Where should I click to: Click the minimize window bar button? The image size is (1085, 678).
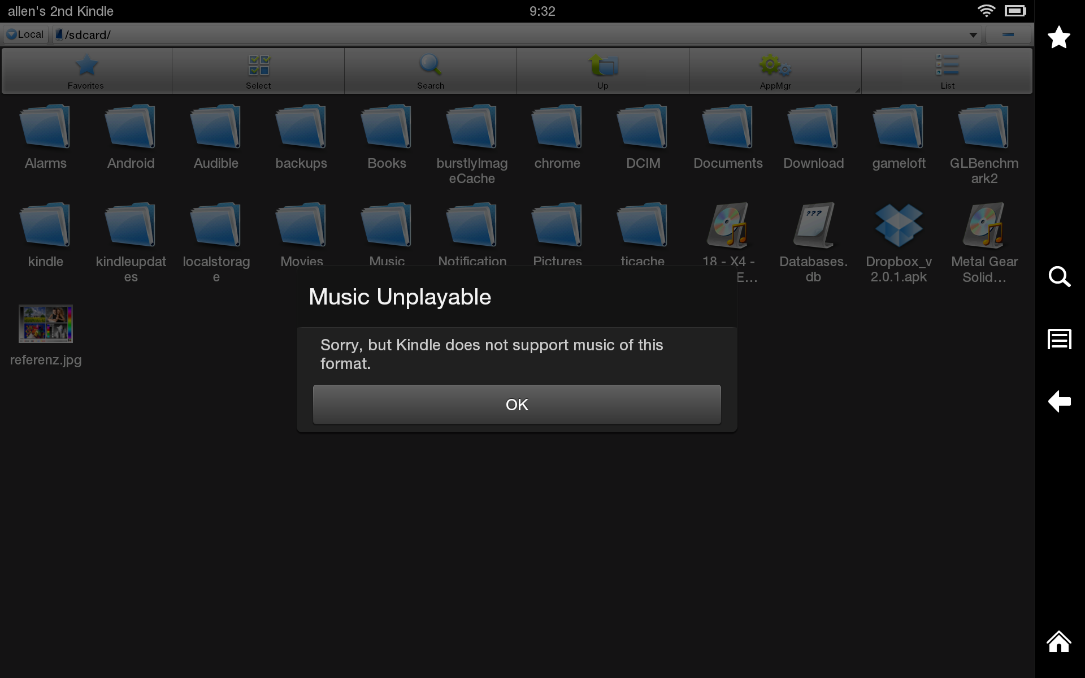[1008, 35]
